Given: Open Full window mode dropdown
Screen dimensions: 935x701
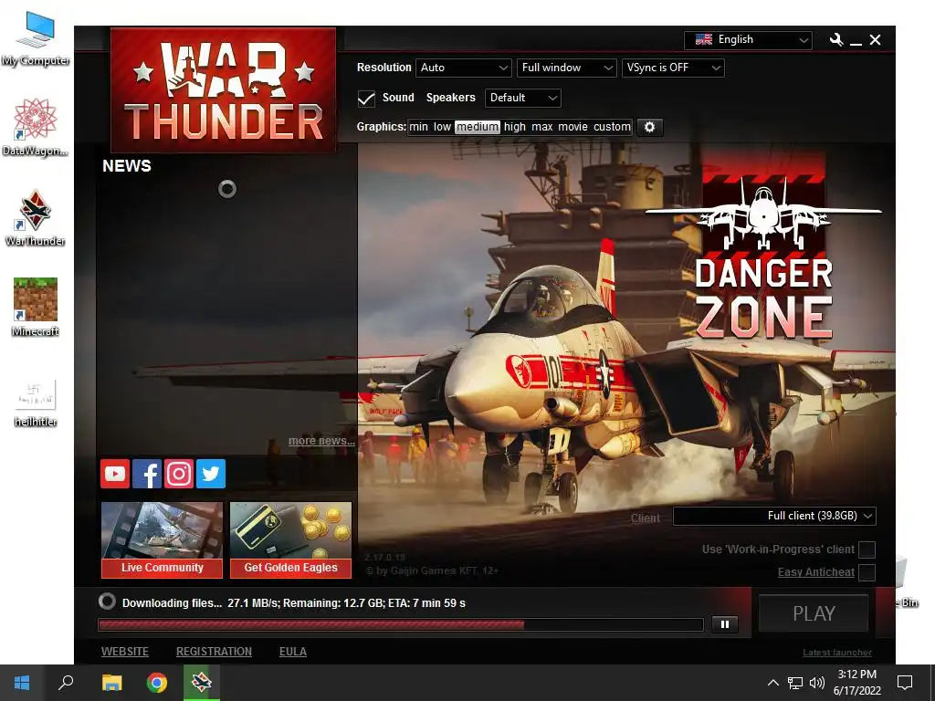Looking at the screenshot, I should click(x=566, y=68).
